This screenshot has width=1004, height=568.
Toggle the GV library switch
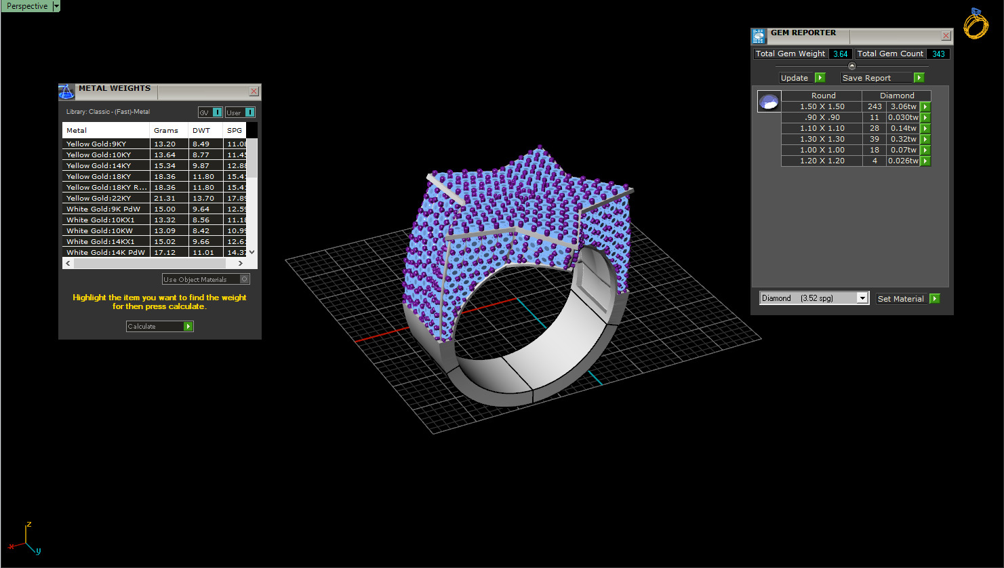pyautogui.click(x=210, y=113)
